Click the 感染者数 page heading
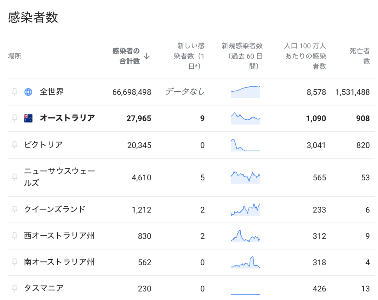The width and height of the screenshot is (378, 300). [33, 18]
